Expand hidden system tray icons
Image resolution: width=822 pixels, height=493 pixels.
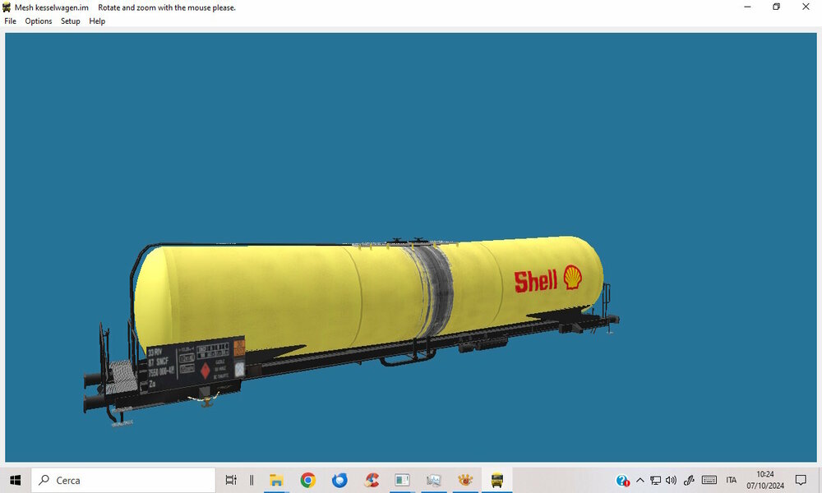click(640, 480)
